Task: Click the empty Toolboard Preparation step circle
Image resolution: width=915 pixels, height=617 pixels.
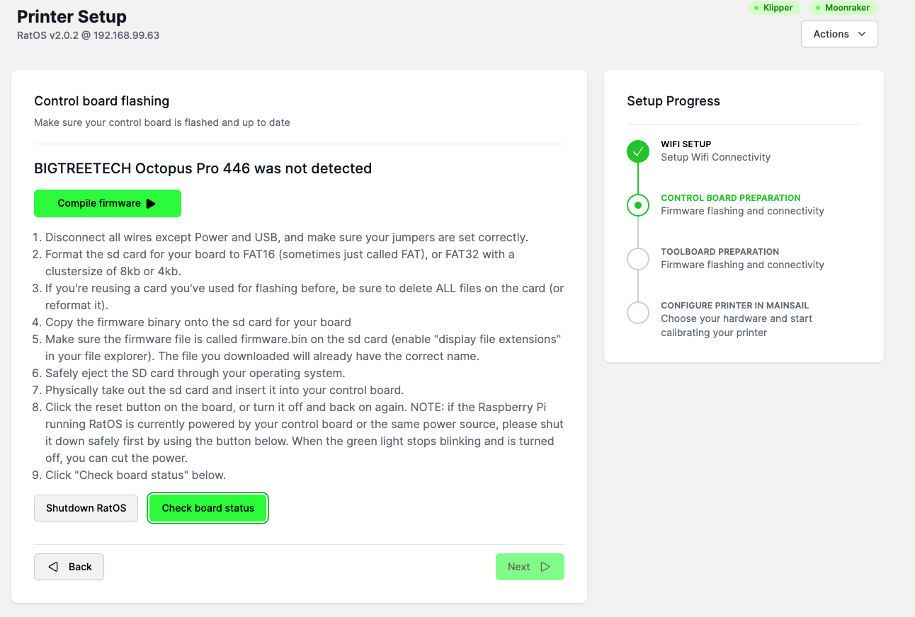Action: [638, 259]
